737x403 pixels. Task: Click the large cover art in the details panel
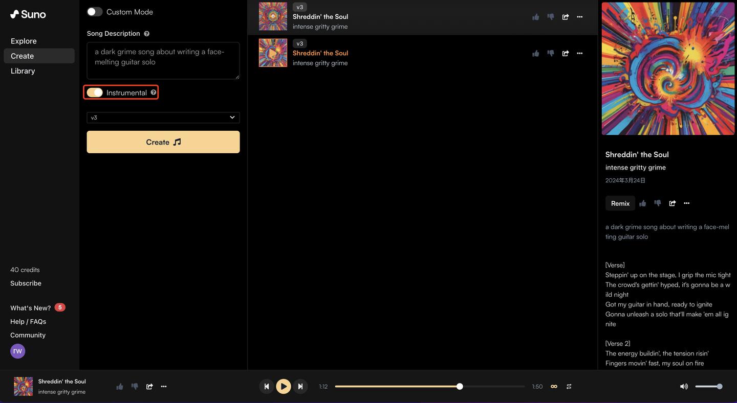click(x=668, y=69)
